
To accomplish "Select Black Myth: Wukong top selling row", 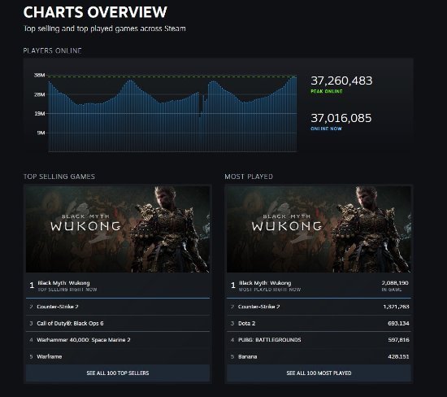I will (x=118, y=286).
